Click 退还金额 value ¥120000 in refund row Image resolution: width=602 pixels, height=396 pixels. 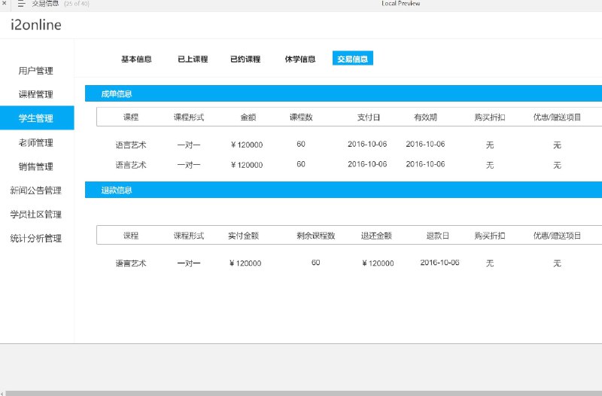[x=378, y=263]
